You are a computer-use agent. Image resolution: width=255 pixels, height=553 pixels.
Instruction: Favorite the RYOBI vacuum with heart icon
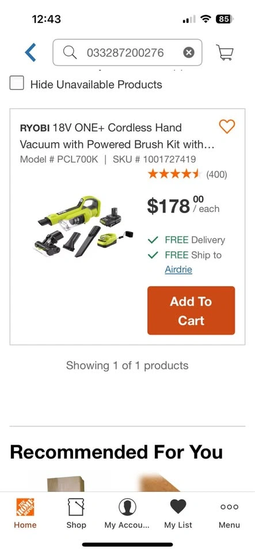point(227,126)
